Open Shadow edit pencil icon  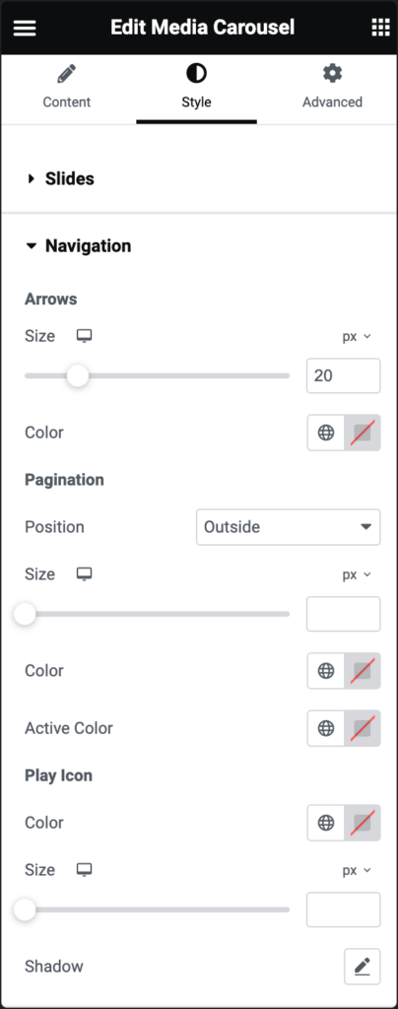362,966
